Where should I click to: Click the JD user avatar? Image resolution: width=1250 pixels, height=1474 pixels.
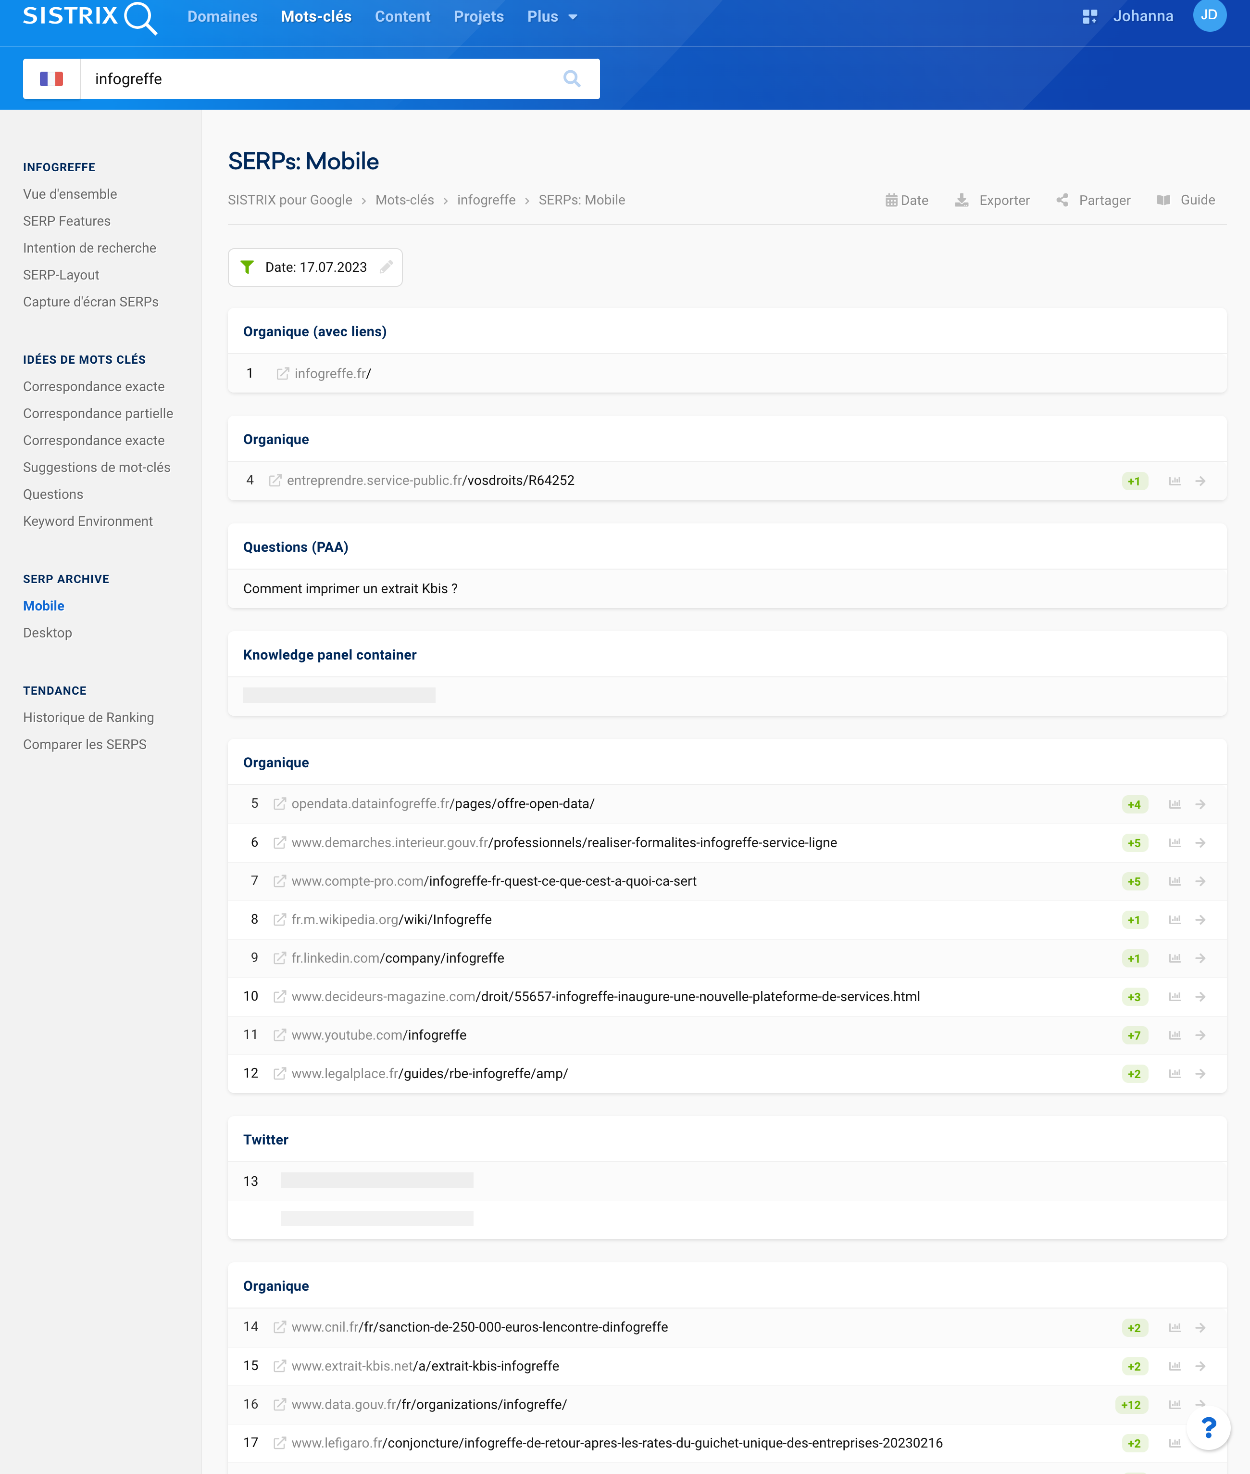pos(1209,15)
